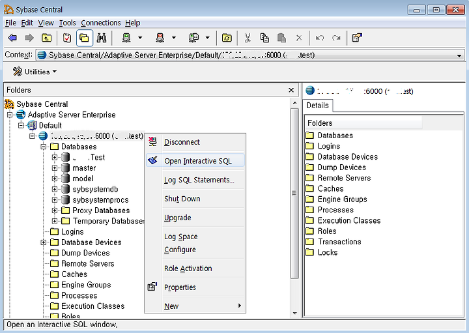Open Search with the binoculars icon
Viewport: 469px width, 333px height.
point(102,38)
